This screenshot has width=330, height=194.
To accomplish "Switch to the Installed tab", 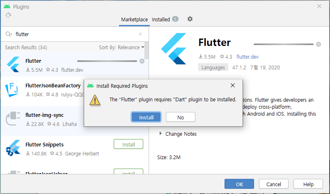I will tap(161, 20).
